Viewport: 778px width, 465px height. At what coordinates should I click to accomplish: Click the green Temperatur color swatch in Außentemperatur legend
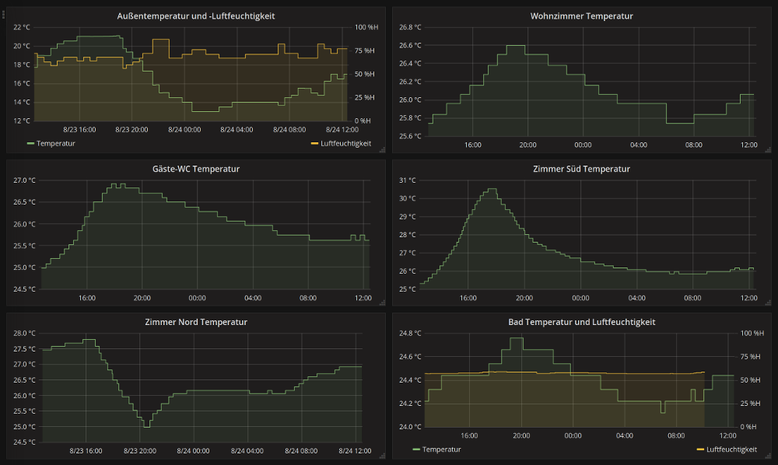tap(31, 144)
